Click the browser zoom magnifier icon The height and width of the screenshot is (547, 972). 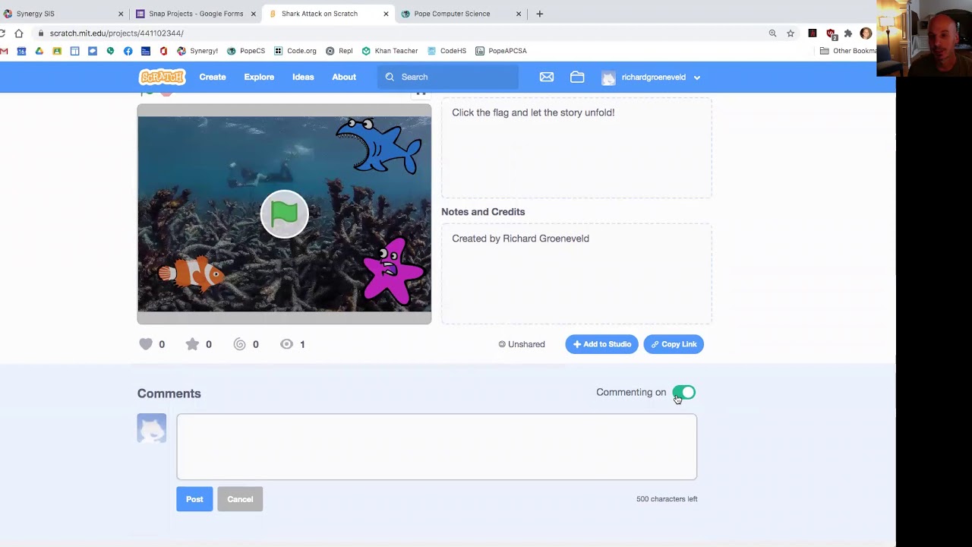pyautogui.click(x=772, y=33)
